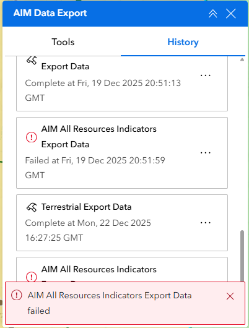Screen dimensions: 249x328
Task: Click the tool icon on the top Export Data card
Action: pyautogui.click(x=32, y=60)
